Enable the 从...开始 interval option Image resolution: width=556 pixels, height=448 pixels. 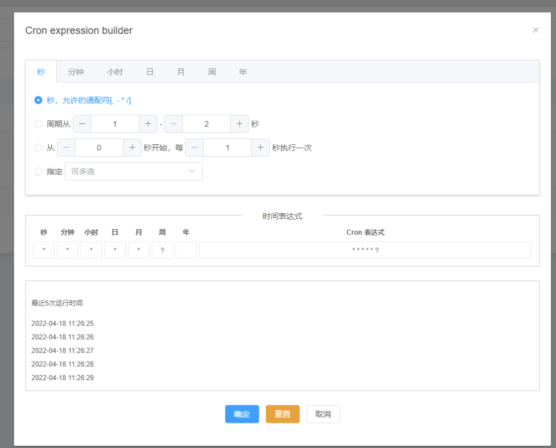click(x=38, y=147)
